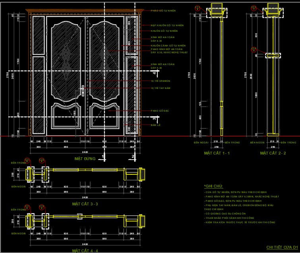Screen dimensions: 300x253
Task: Click section cut marker 2 below the elevation
Action: pyautogui.click(x=132, y=157)
